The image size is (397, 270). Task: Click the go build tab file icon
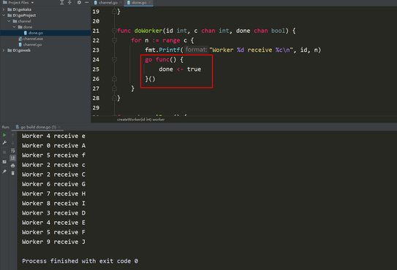point(18,127)
